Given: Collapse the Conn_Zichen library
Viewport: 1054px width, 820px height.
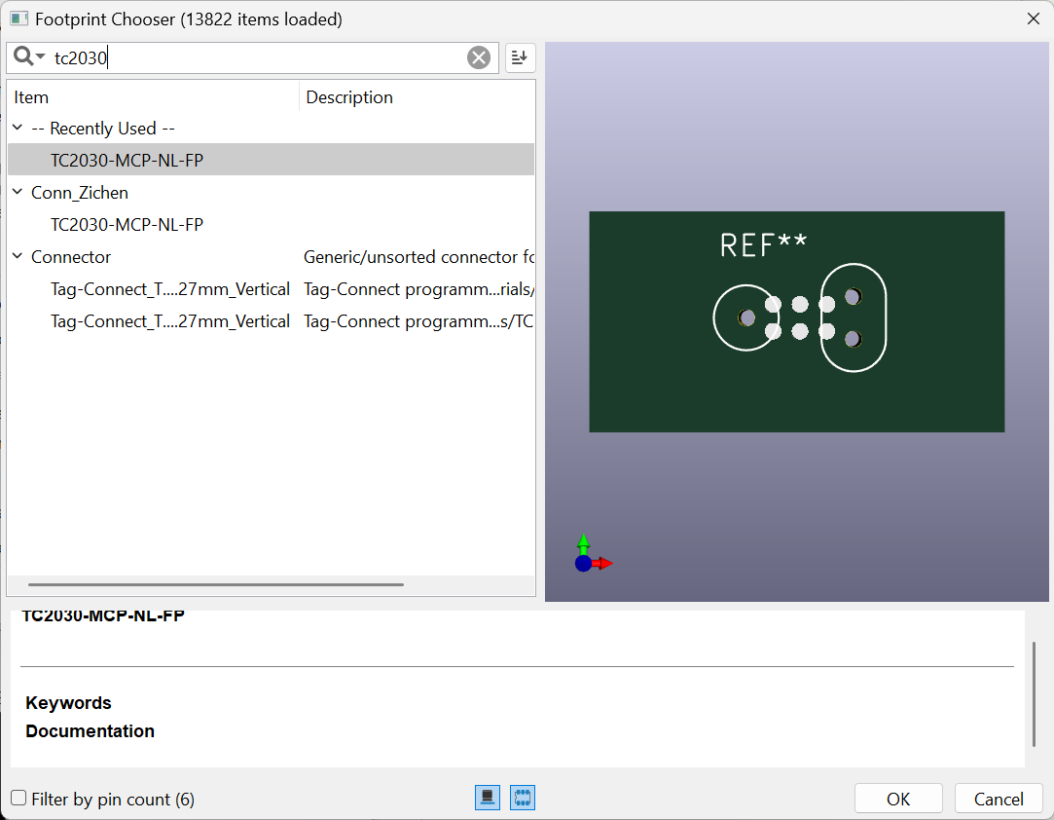Looking at the screenshot, I should pyautogui.click(x=18, y=193).
